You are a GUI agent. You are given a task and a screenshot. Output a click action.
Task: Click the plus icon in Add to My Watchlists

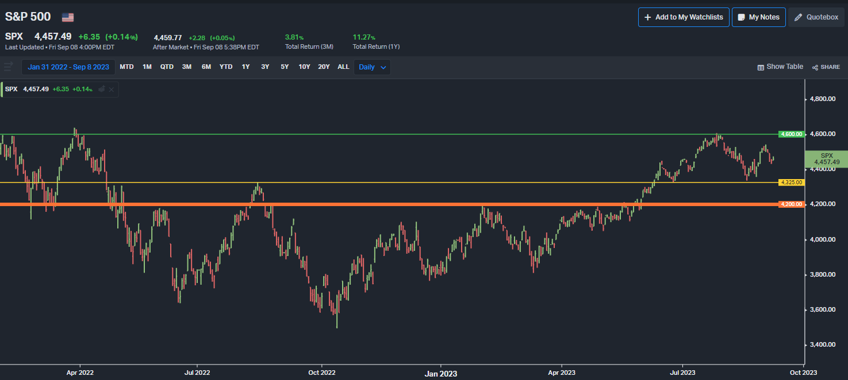click(x=648, y=17)
